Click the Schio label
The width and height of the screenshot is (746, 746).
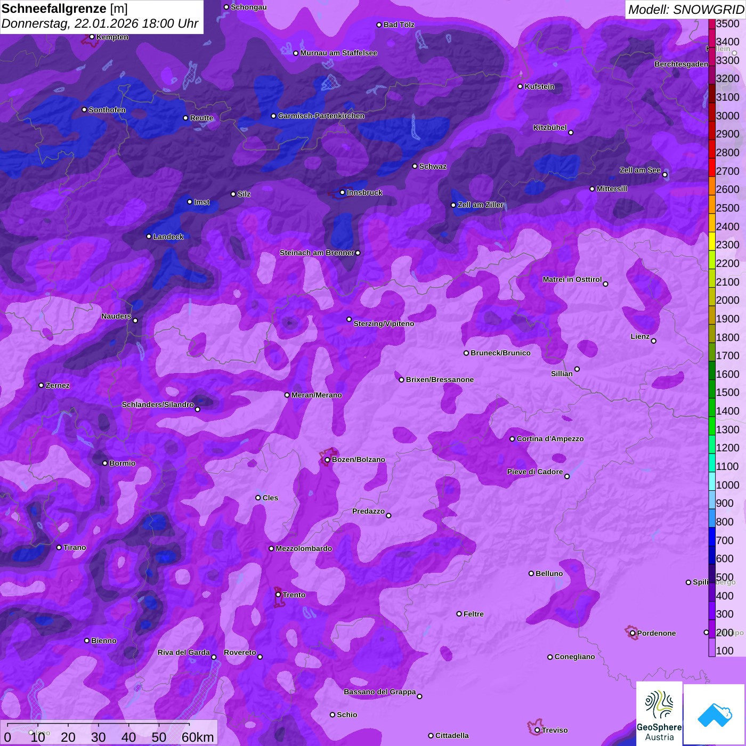[x=347, y=715]
